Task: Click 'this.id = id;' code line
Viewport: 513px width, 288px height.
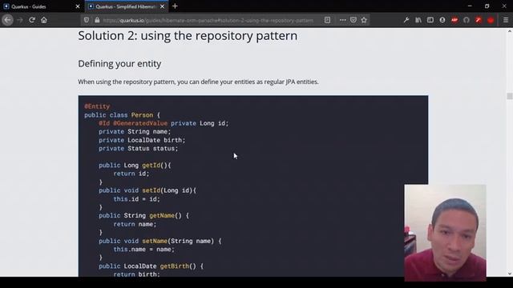Action: [x=137, y=199]
